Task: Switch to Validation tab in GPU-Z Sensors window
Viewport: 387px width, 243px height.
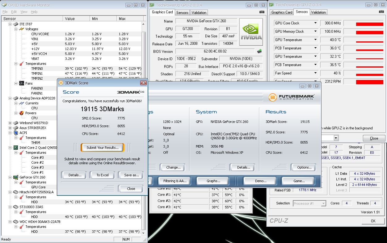Action: tap(318, 12)
